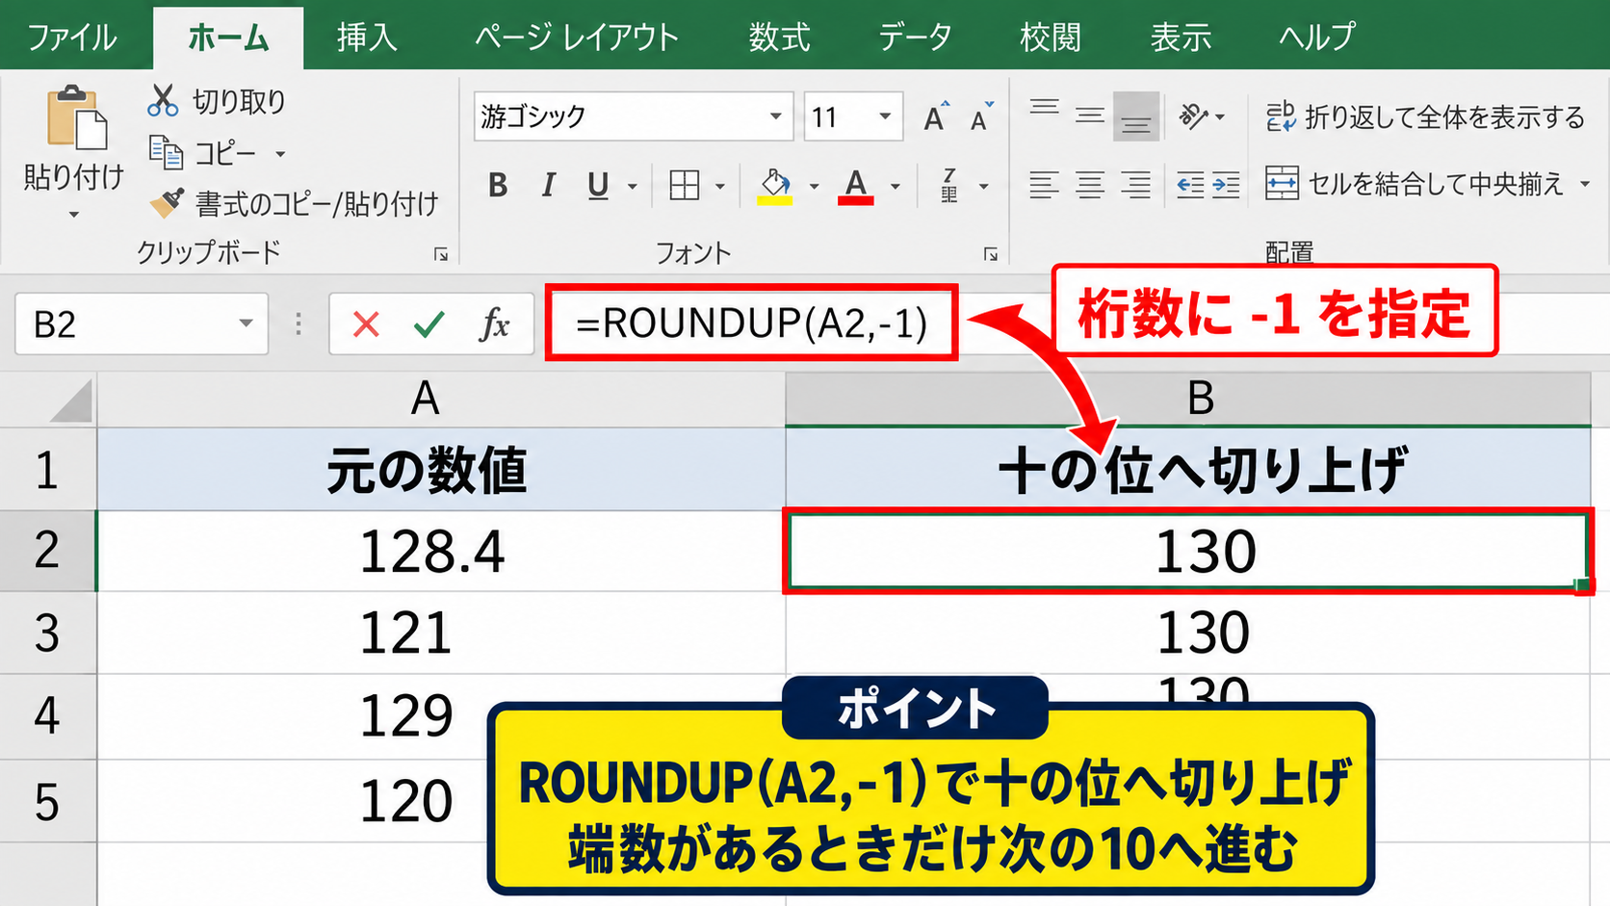Screen dimensions: 1610x906
Task: Click the Insert Function fx icon
Action: pos(494,324)
